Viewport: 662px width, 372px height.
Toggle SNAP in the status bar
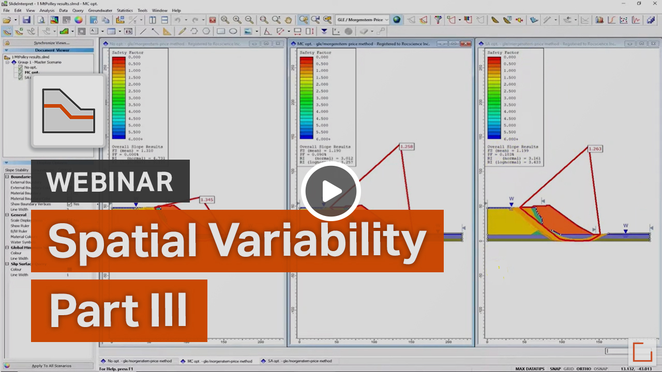point(556,368)
